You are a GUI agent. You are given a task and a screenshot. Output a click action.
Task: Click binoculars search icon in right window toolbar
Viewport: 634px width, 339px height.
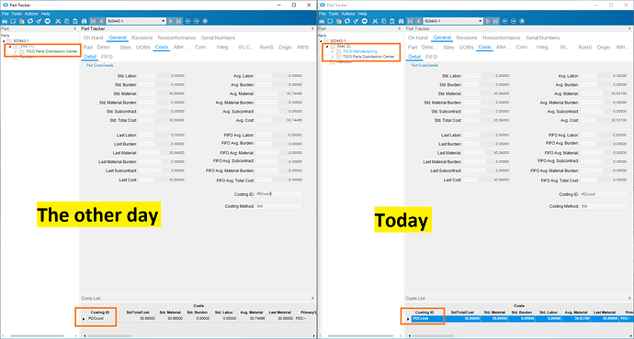[x=402, y=21]
